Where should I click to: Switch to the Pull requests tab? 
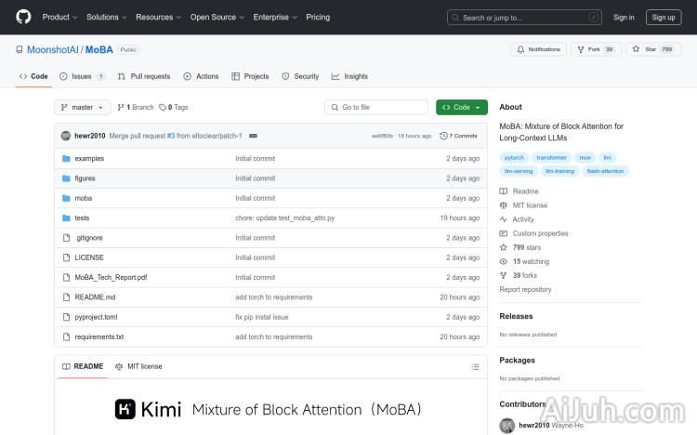point(144,76)
